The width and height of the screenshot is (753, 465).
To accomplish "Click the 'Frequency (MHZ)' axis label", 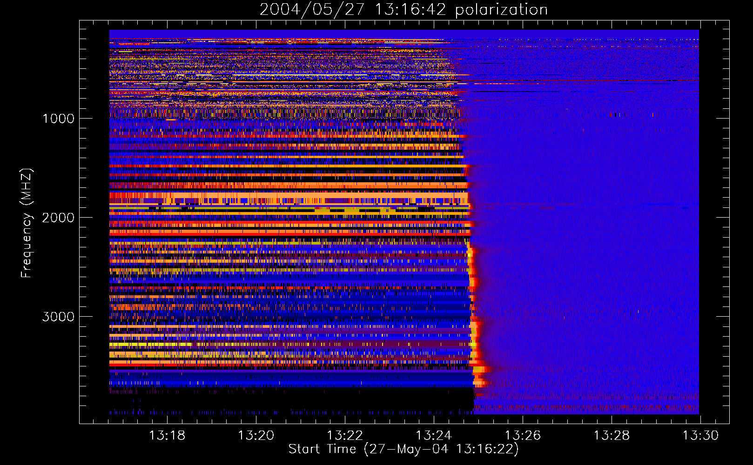I will pyautogui.click(x=27, y=223).
